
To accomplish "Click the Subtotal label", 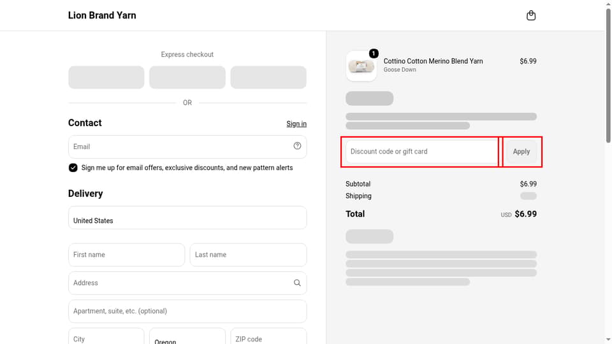I will (x=358, y=183).
